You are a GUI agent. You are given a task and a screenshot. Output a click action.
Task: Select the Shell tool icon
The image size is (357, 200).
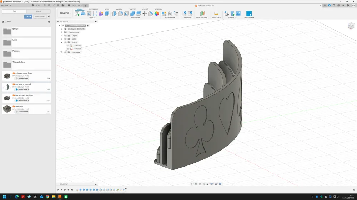[127, 14]
